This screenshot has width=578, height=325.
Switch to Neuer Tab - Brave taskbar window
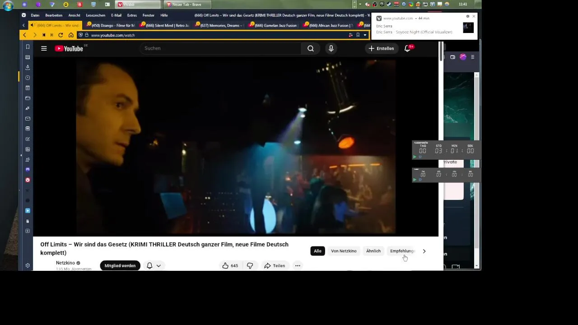pyautogui.click(x=186, y=5)
